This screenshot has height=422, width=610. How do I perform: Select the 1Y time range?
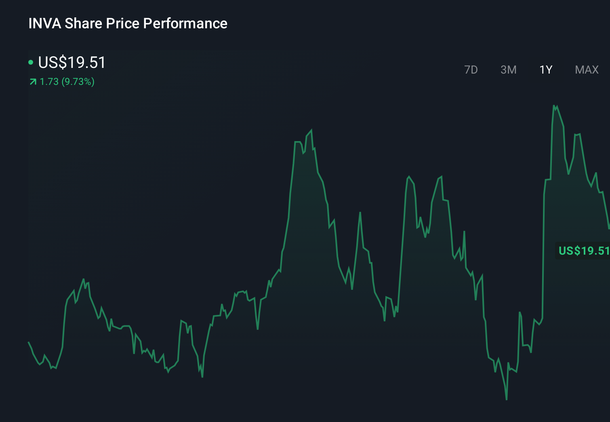tap(545, 70)
